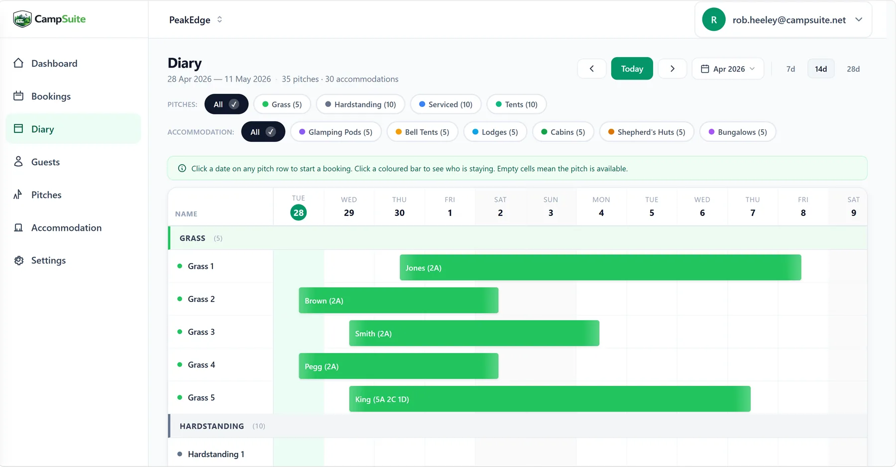This screenshot has width=896, height=467.
Task: Filter by Cabins (5)
Action: (563, 132)
